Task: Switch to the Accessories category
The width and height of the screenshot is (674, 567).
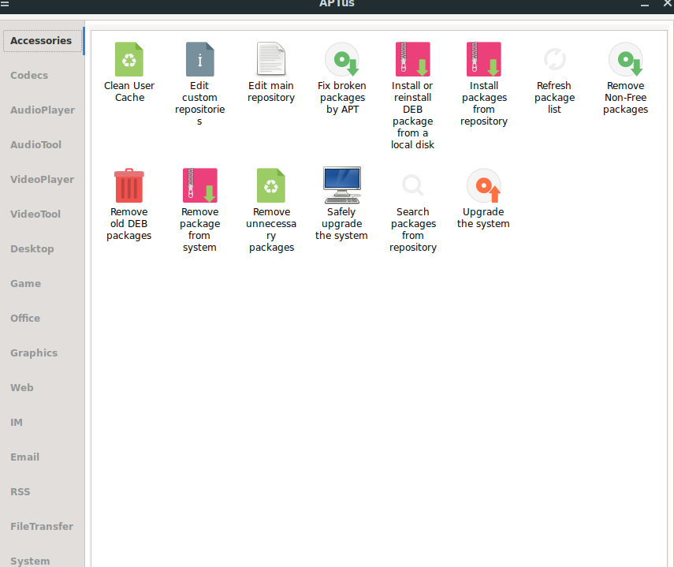Action: click(42, 41)
